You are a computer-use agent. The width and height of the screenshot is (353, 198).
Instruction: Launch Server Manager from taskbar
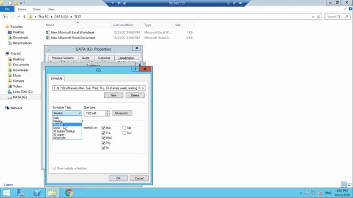21,193
